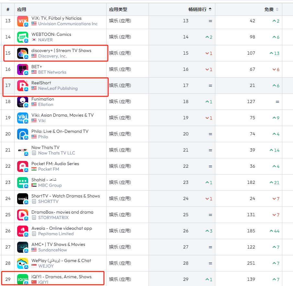
Task: Select free rank 182 in Shahid row
Action: (251, 182)
